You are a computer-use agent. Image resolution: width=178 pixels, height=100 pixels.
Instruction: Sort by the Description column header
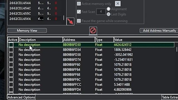coord(41,40)
